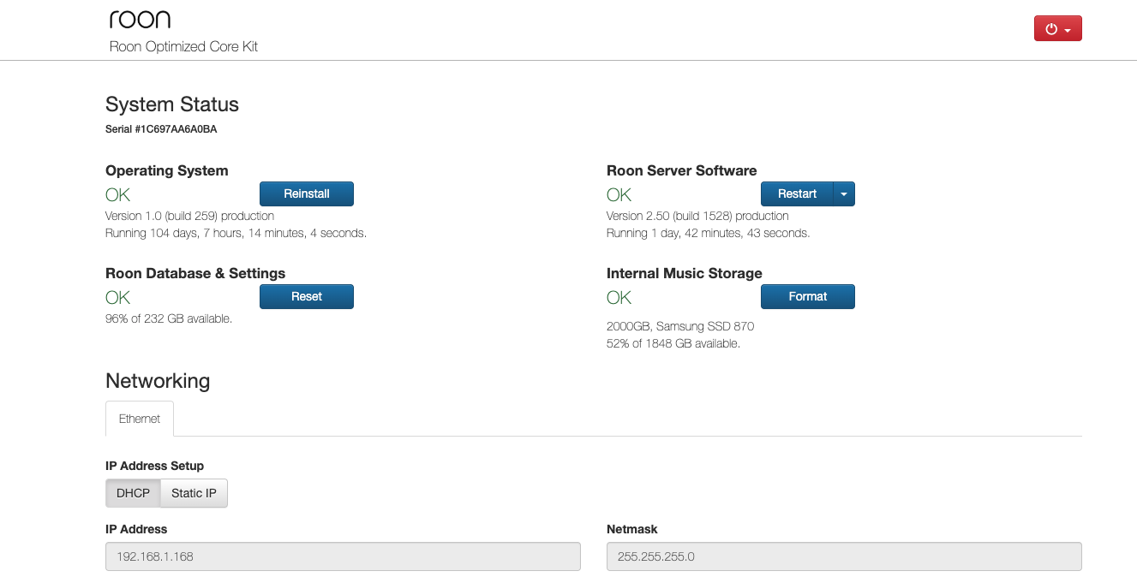Click the Netmask field showing 255.255.255.0
The width and height of the screenshot is (1137, 583).
[844, 556]
